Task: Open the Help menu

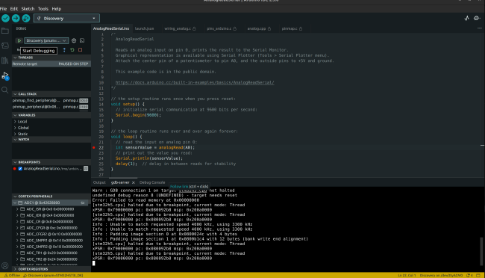Action: (56, 9)
